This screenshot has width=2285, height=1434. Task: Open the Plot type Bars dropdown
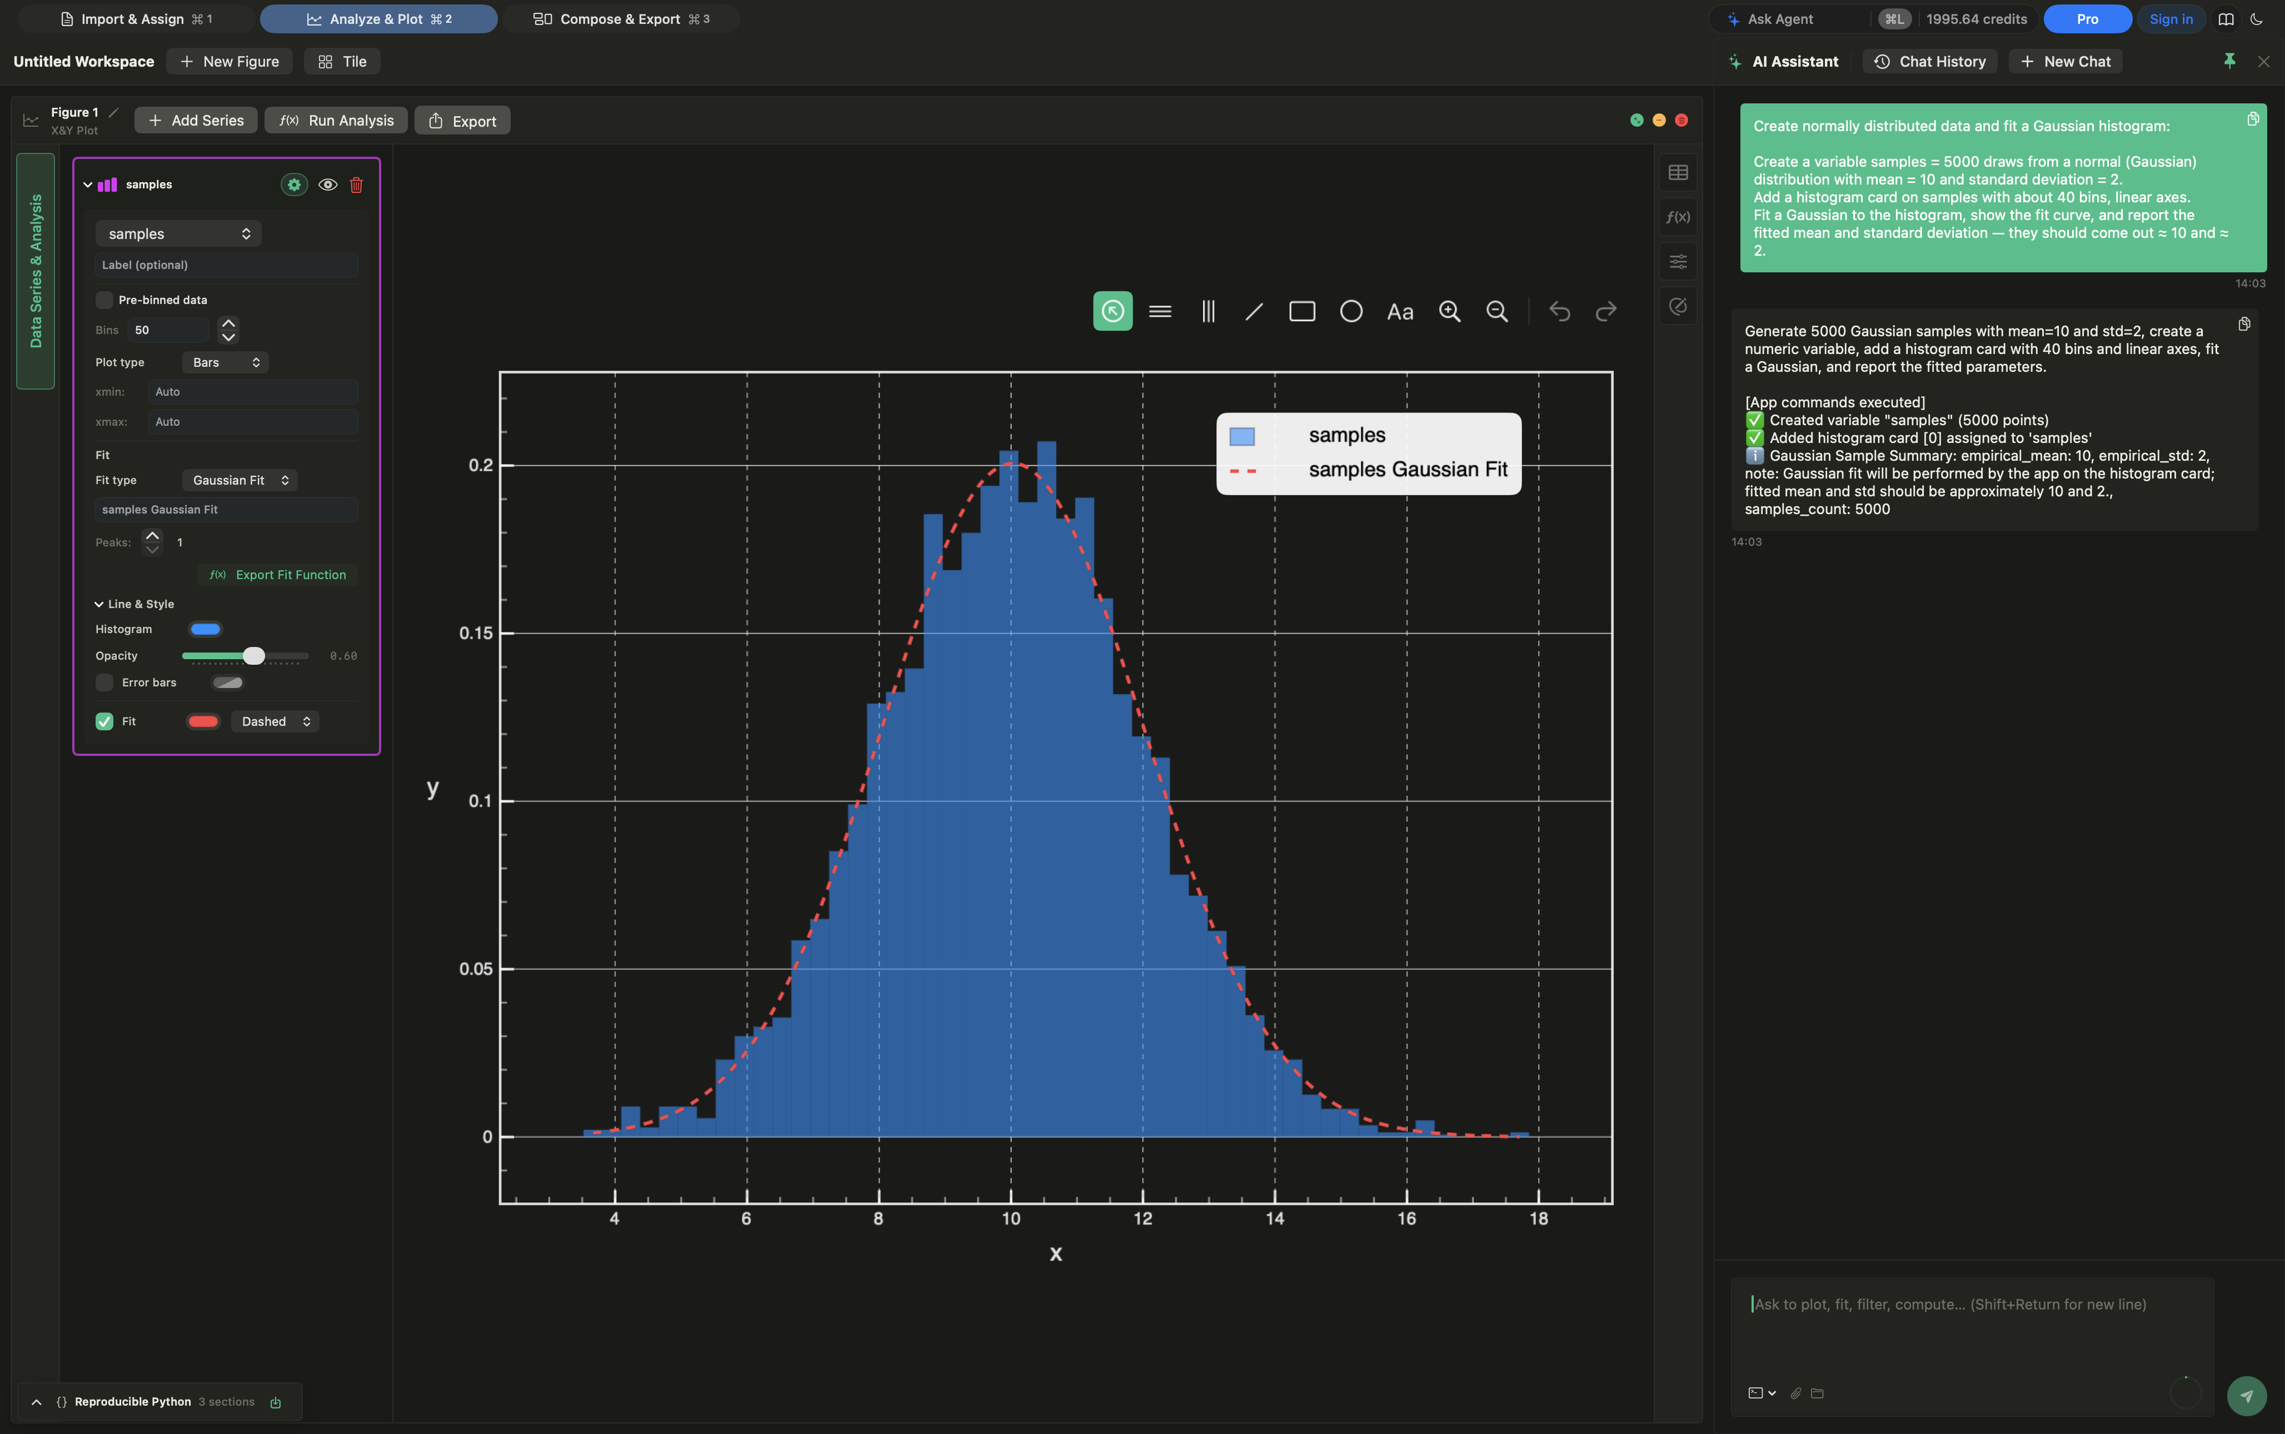[x=226, y=362]
